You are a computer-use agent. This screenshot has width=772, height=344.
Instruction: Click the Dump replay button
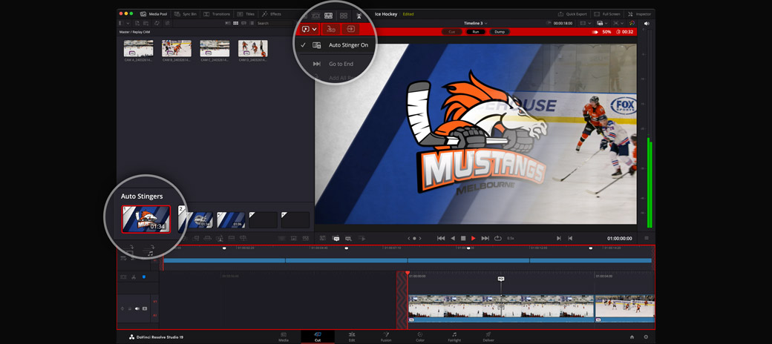(500, 32)
